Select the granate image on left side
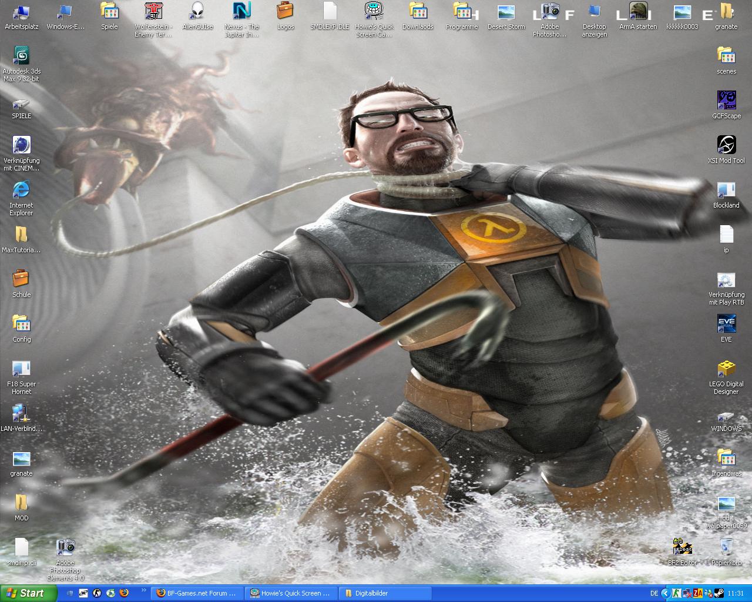Viewport: 752px width, 602px height. pos(21,463)
